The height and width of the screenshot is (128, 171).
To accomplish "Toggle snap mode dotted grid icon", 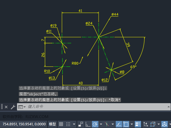I will (x=68, y=124).
